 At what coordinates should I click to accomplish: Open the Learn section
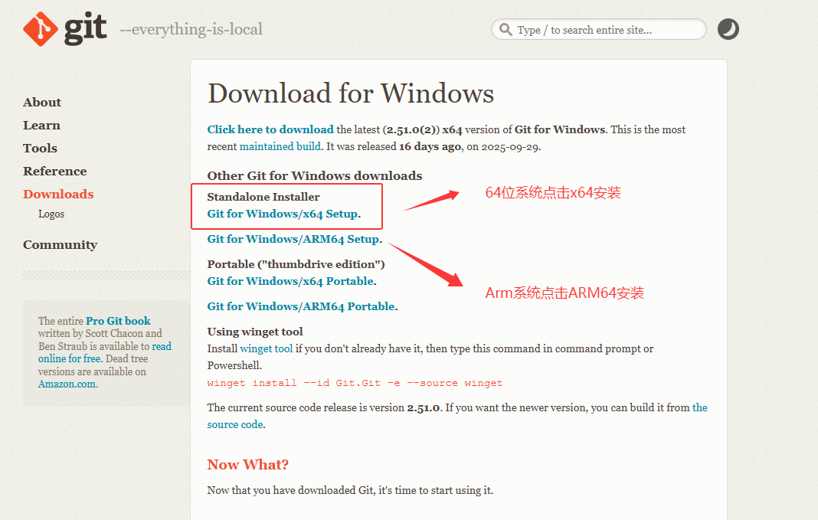tap(41, 125)
